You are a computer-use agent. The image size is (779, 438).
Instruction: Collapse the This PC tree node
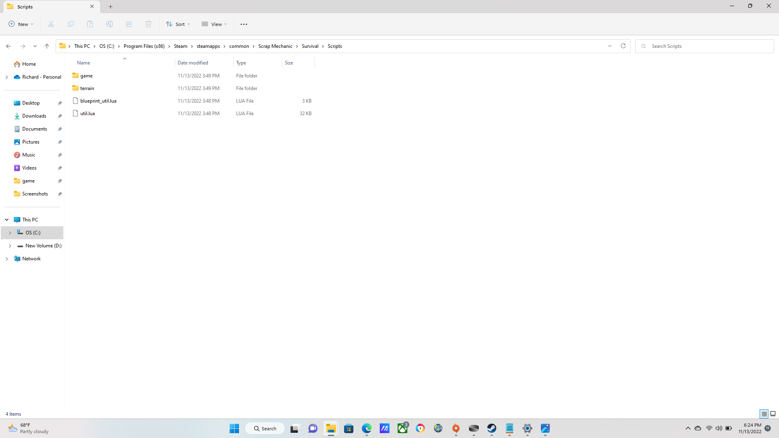point(7,220)
